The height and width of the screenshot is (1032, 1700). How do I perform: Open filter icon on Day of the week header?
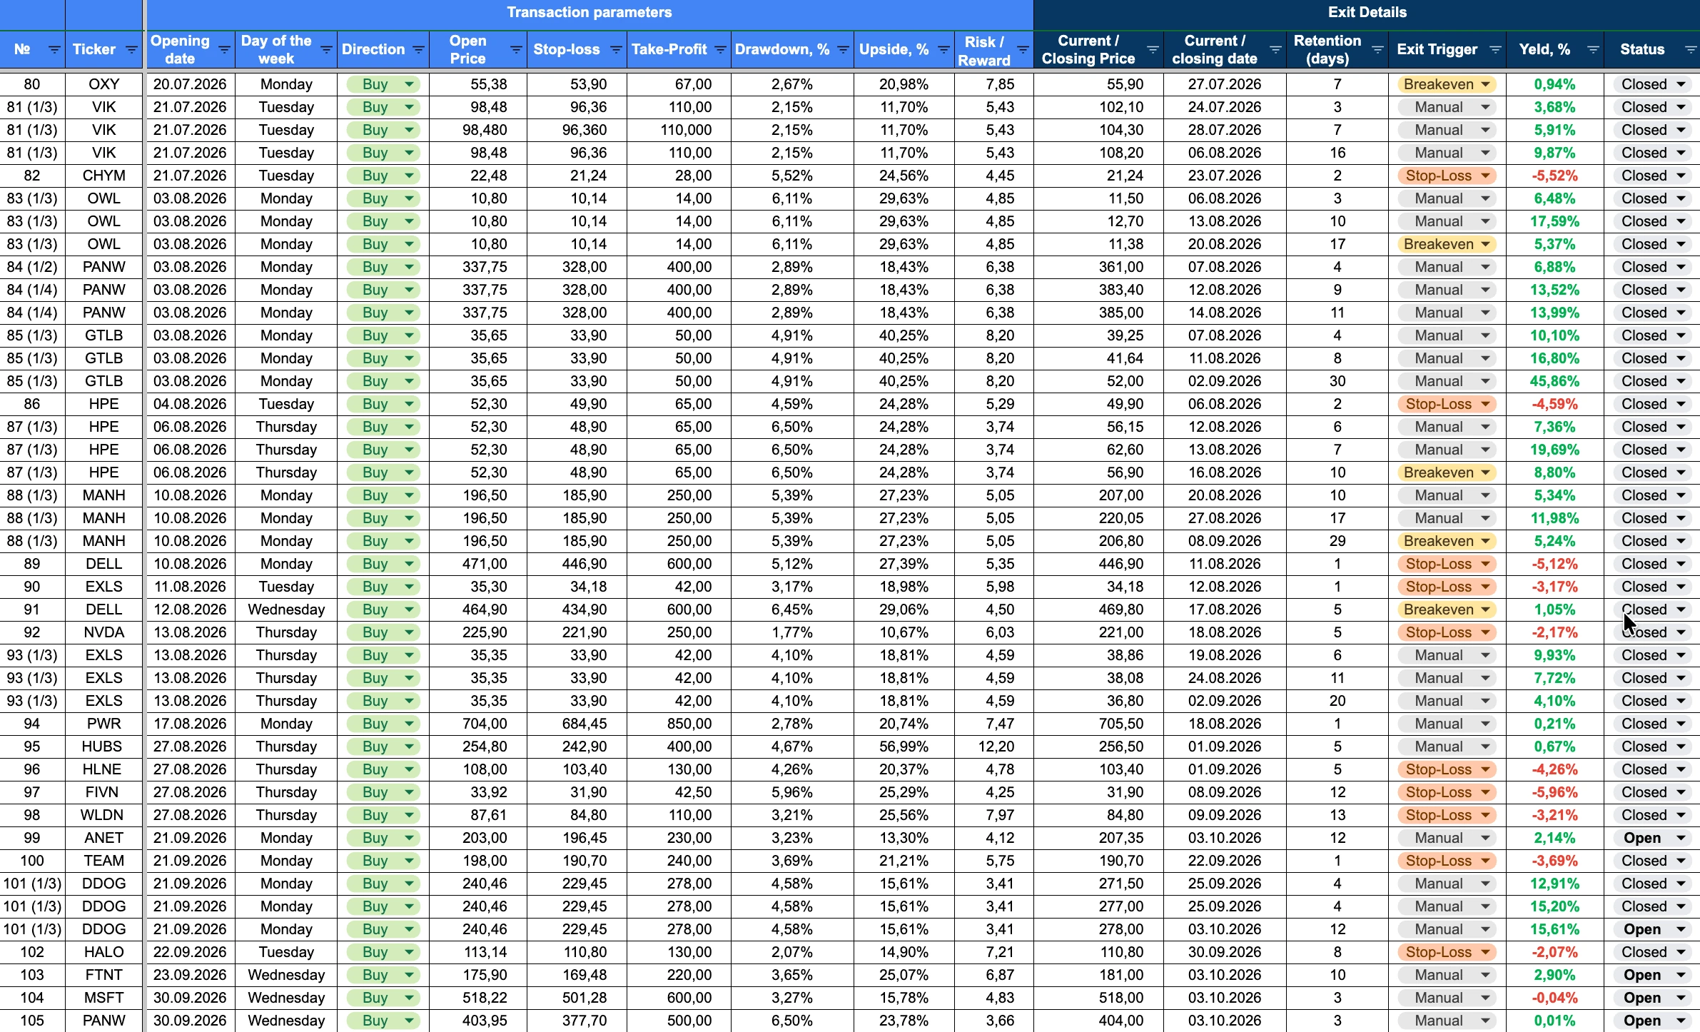point(326,50)
